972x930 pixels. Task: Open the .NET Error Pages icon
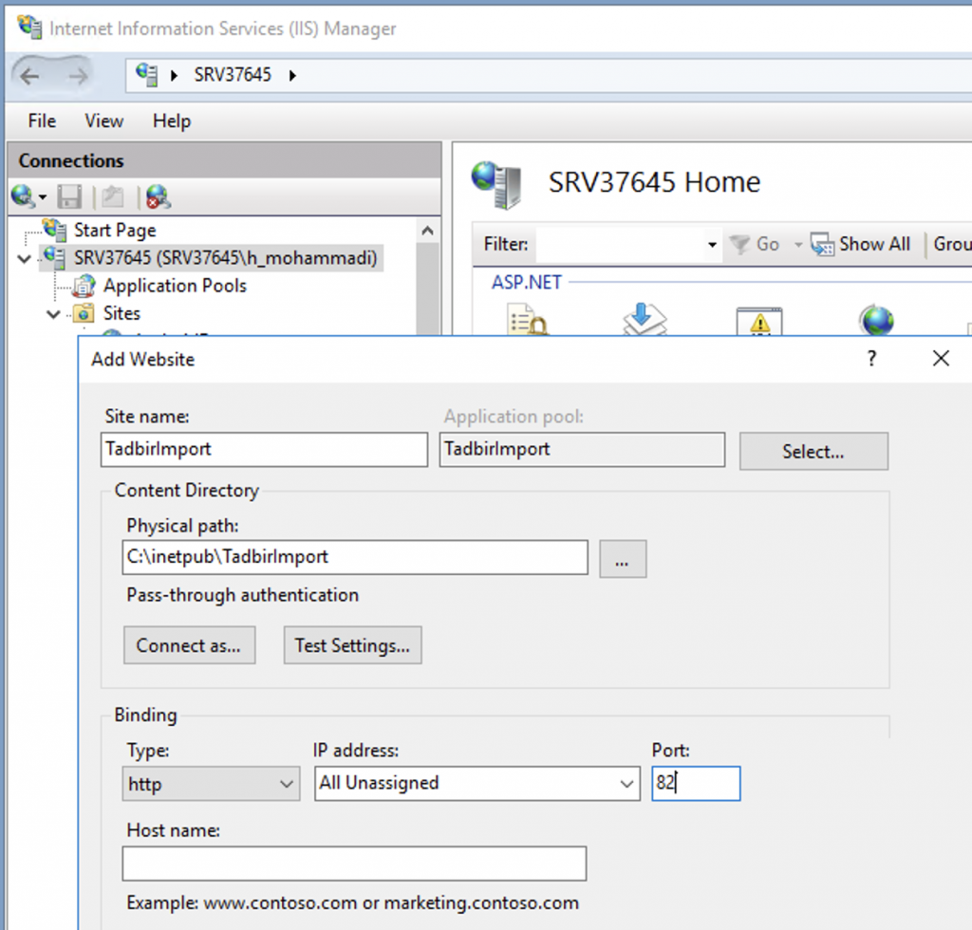759,321
